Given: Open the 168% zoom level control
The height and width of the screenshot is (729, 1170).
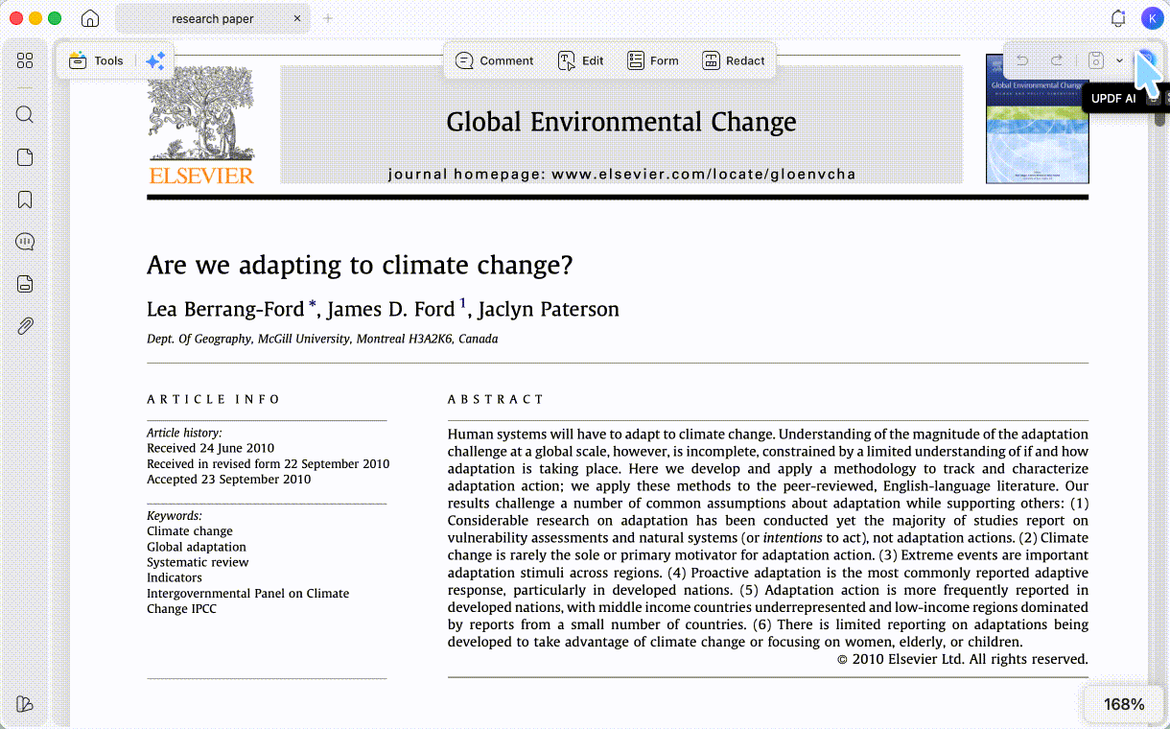Looking at the screenshot, I should click(1124, 704).
